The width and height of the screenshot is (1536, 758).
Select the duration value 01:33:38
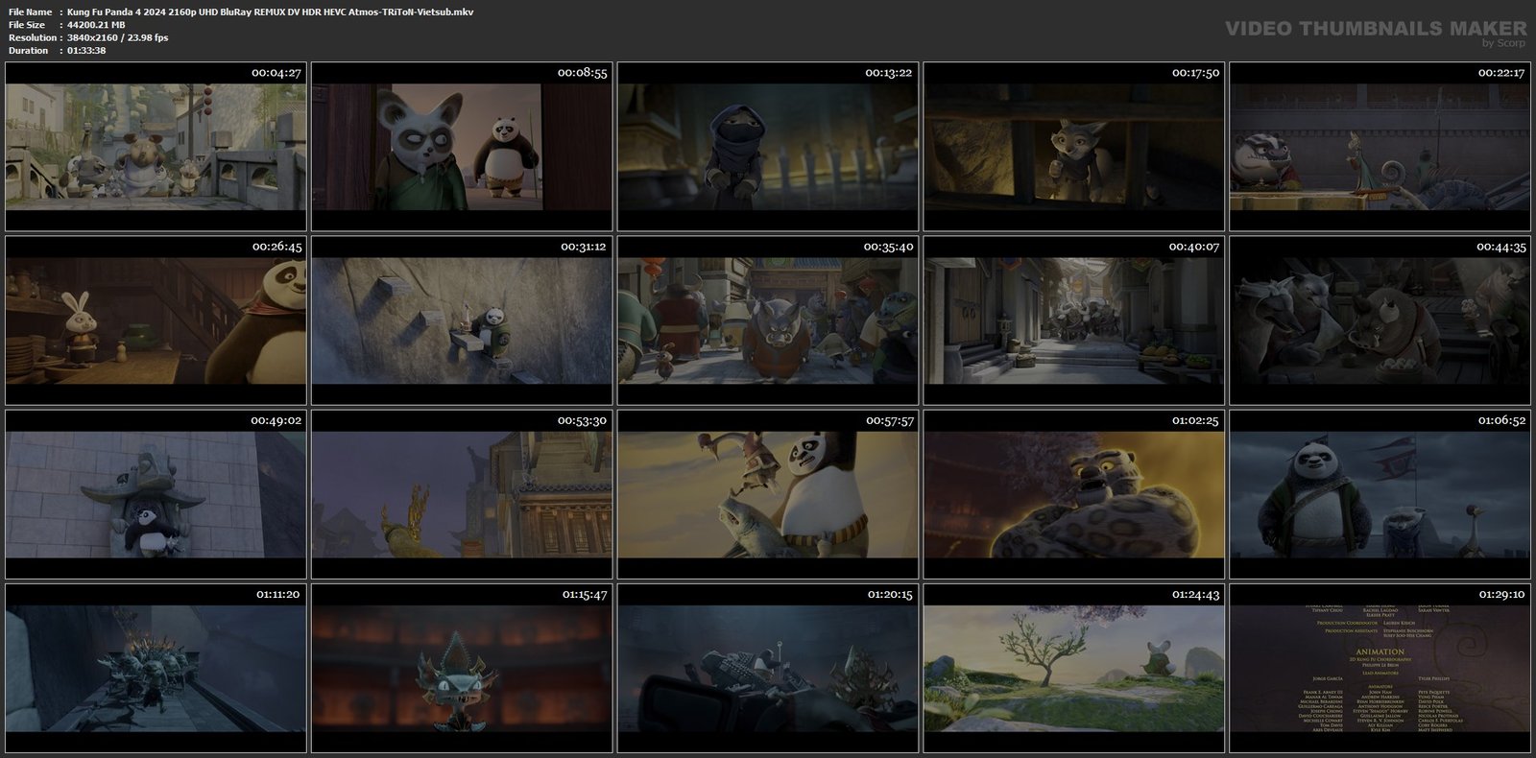[86, 50]
